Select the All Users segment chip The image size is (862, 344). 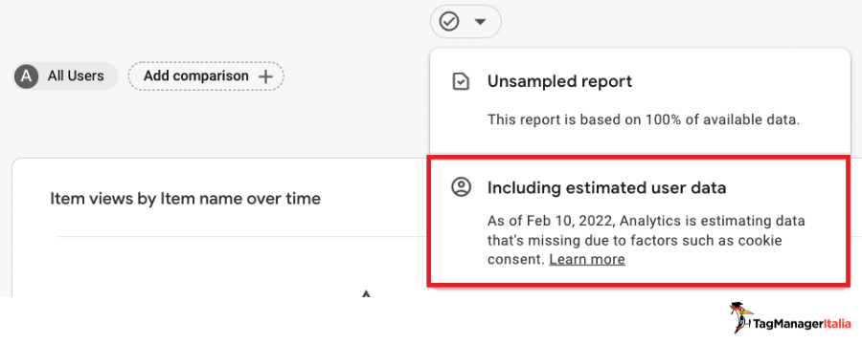coord(65,76)
